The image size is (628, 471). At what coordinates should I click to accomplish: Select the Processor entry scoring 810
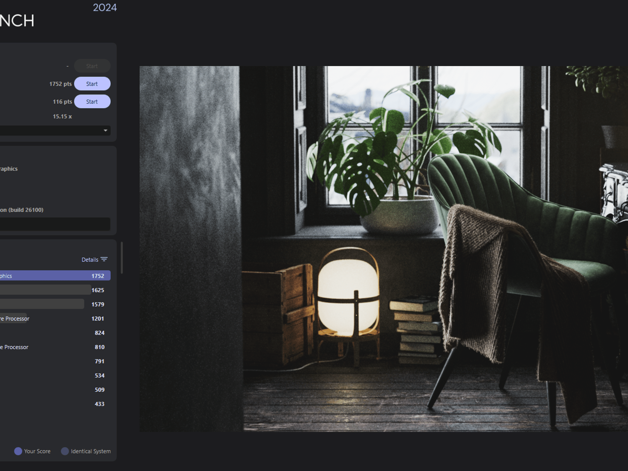click(x=55, y=347)
